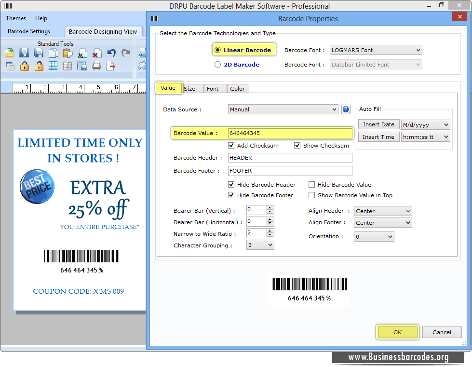Viewport: 472px width, 367px height.
Task: Open the Databar Limited Font dropdown
Action: (x=376, y=65)
